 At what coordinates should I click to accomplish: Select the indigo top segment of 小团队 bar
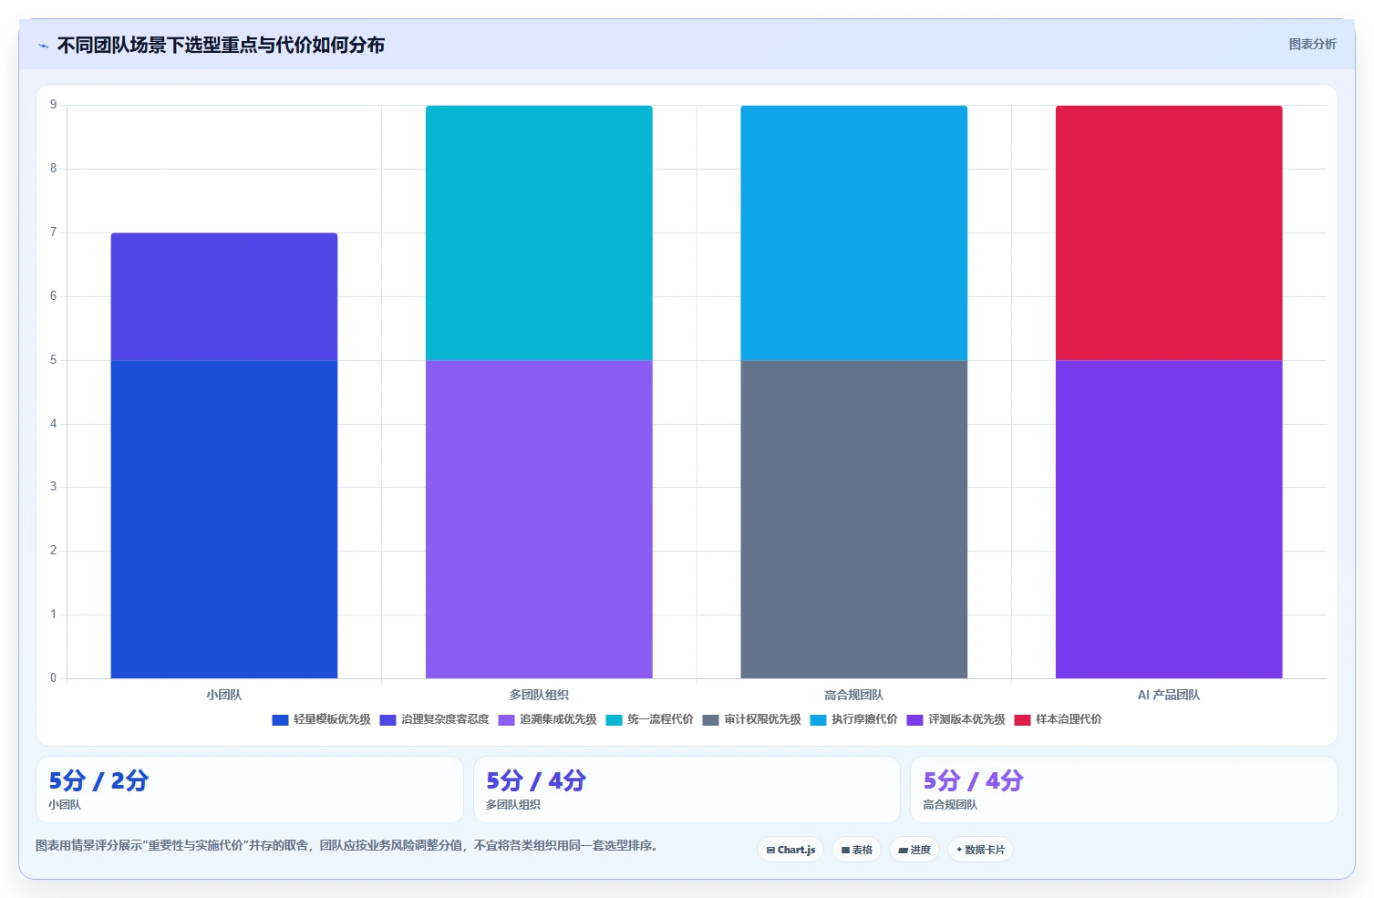click(224, 296)
